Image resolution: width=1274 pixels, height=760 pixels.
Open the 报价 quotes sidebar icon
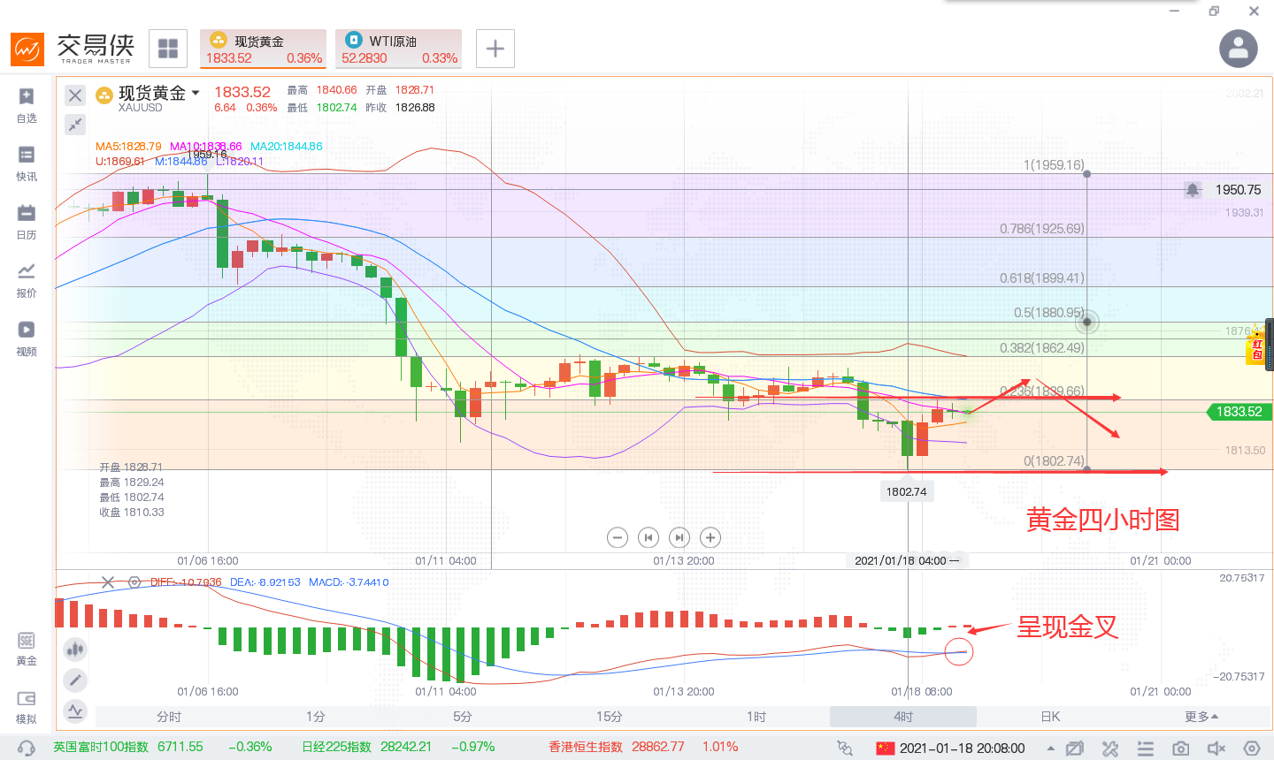pyautogui.click(x=27, y=280)
